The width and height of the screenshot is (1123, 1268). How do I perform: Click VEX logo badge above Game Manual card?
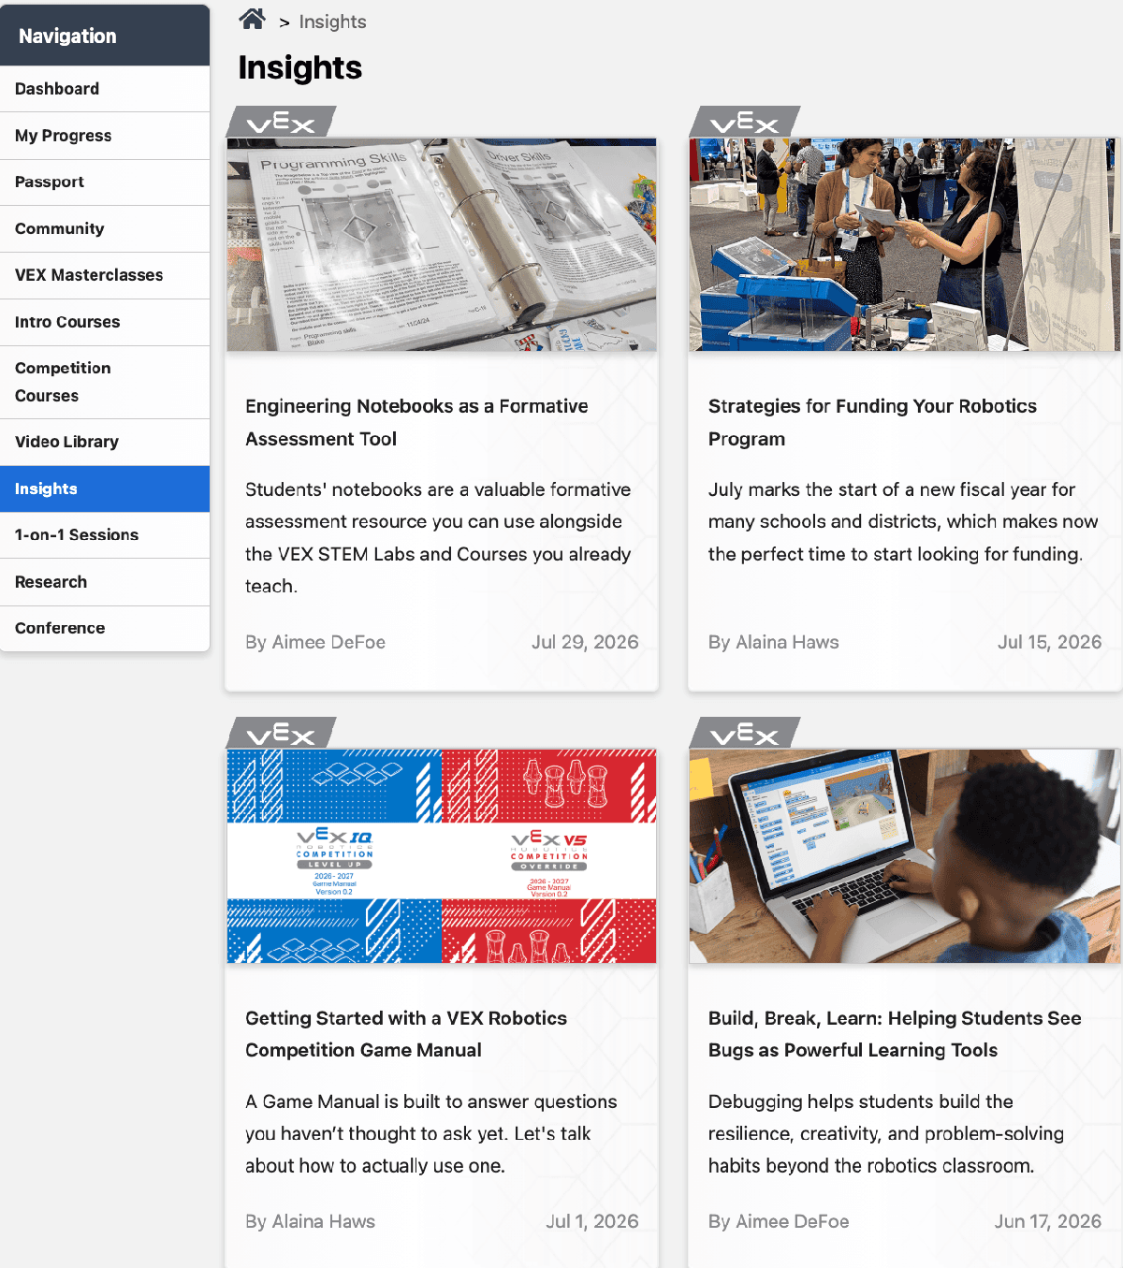click(281, 733)
